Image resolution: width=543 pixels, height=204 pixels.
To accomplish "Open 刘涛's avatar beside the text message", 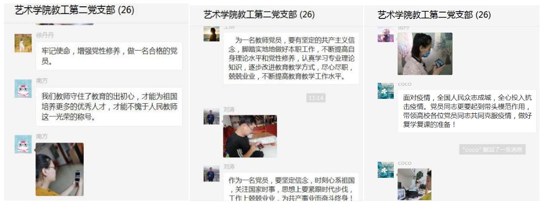I will (x=211, y=173).
